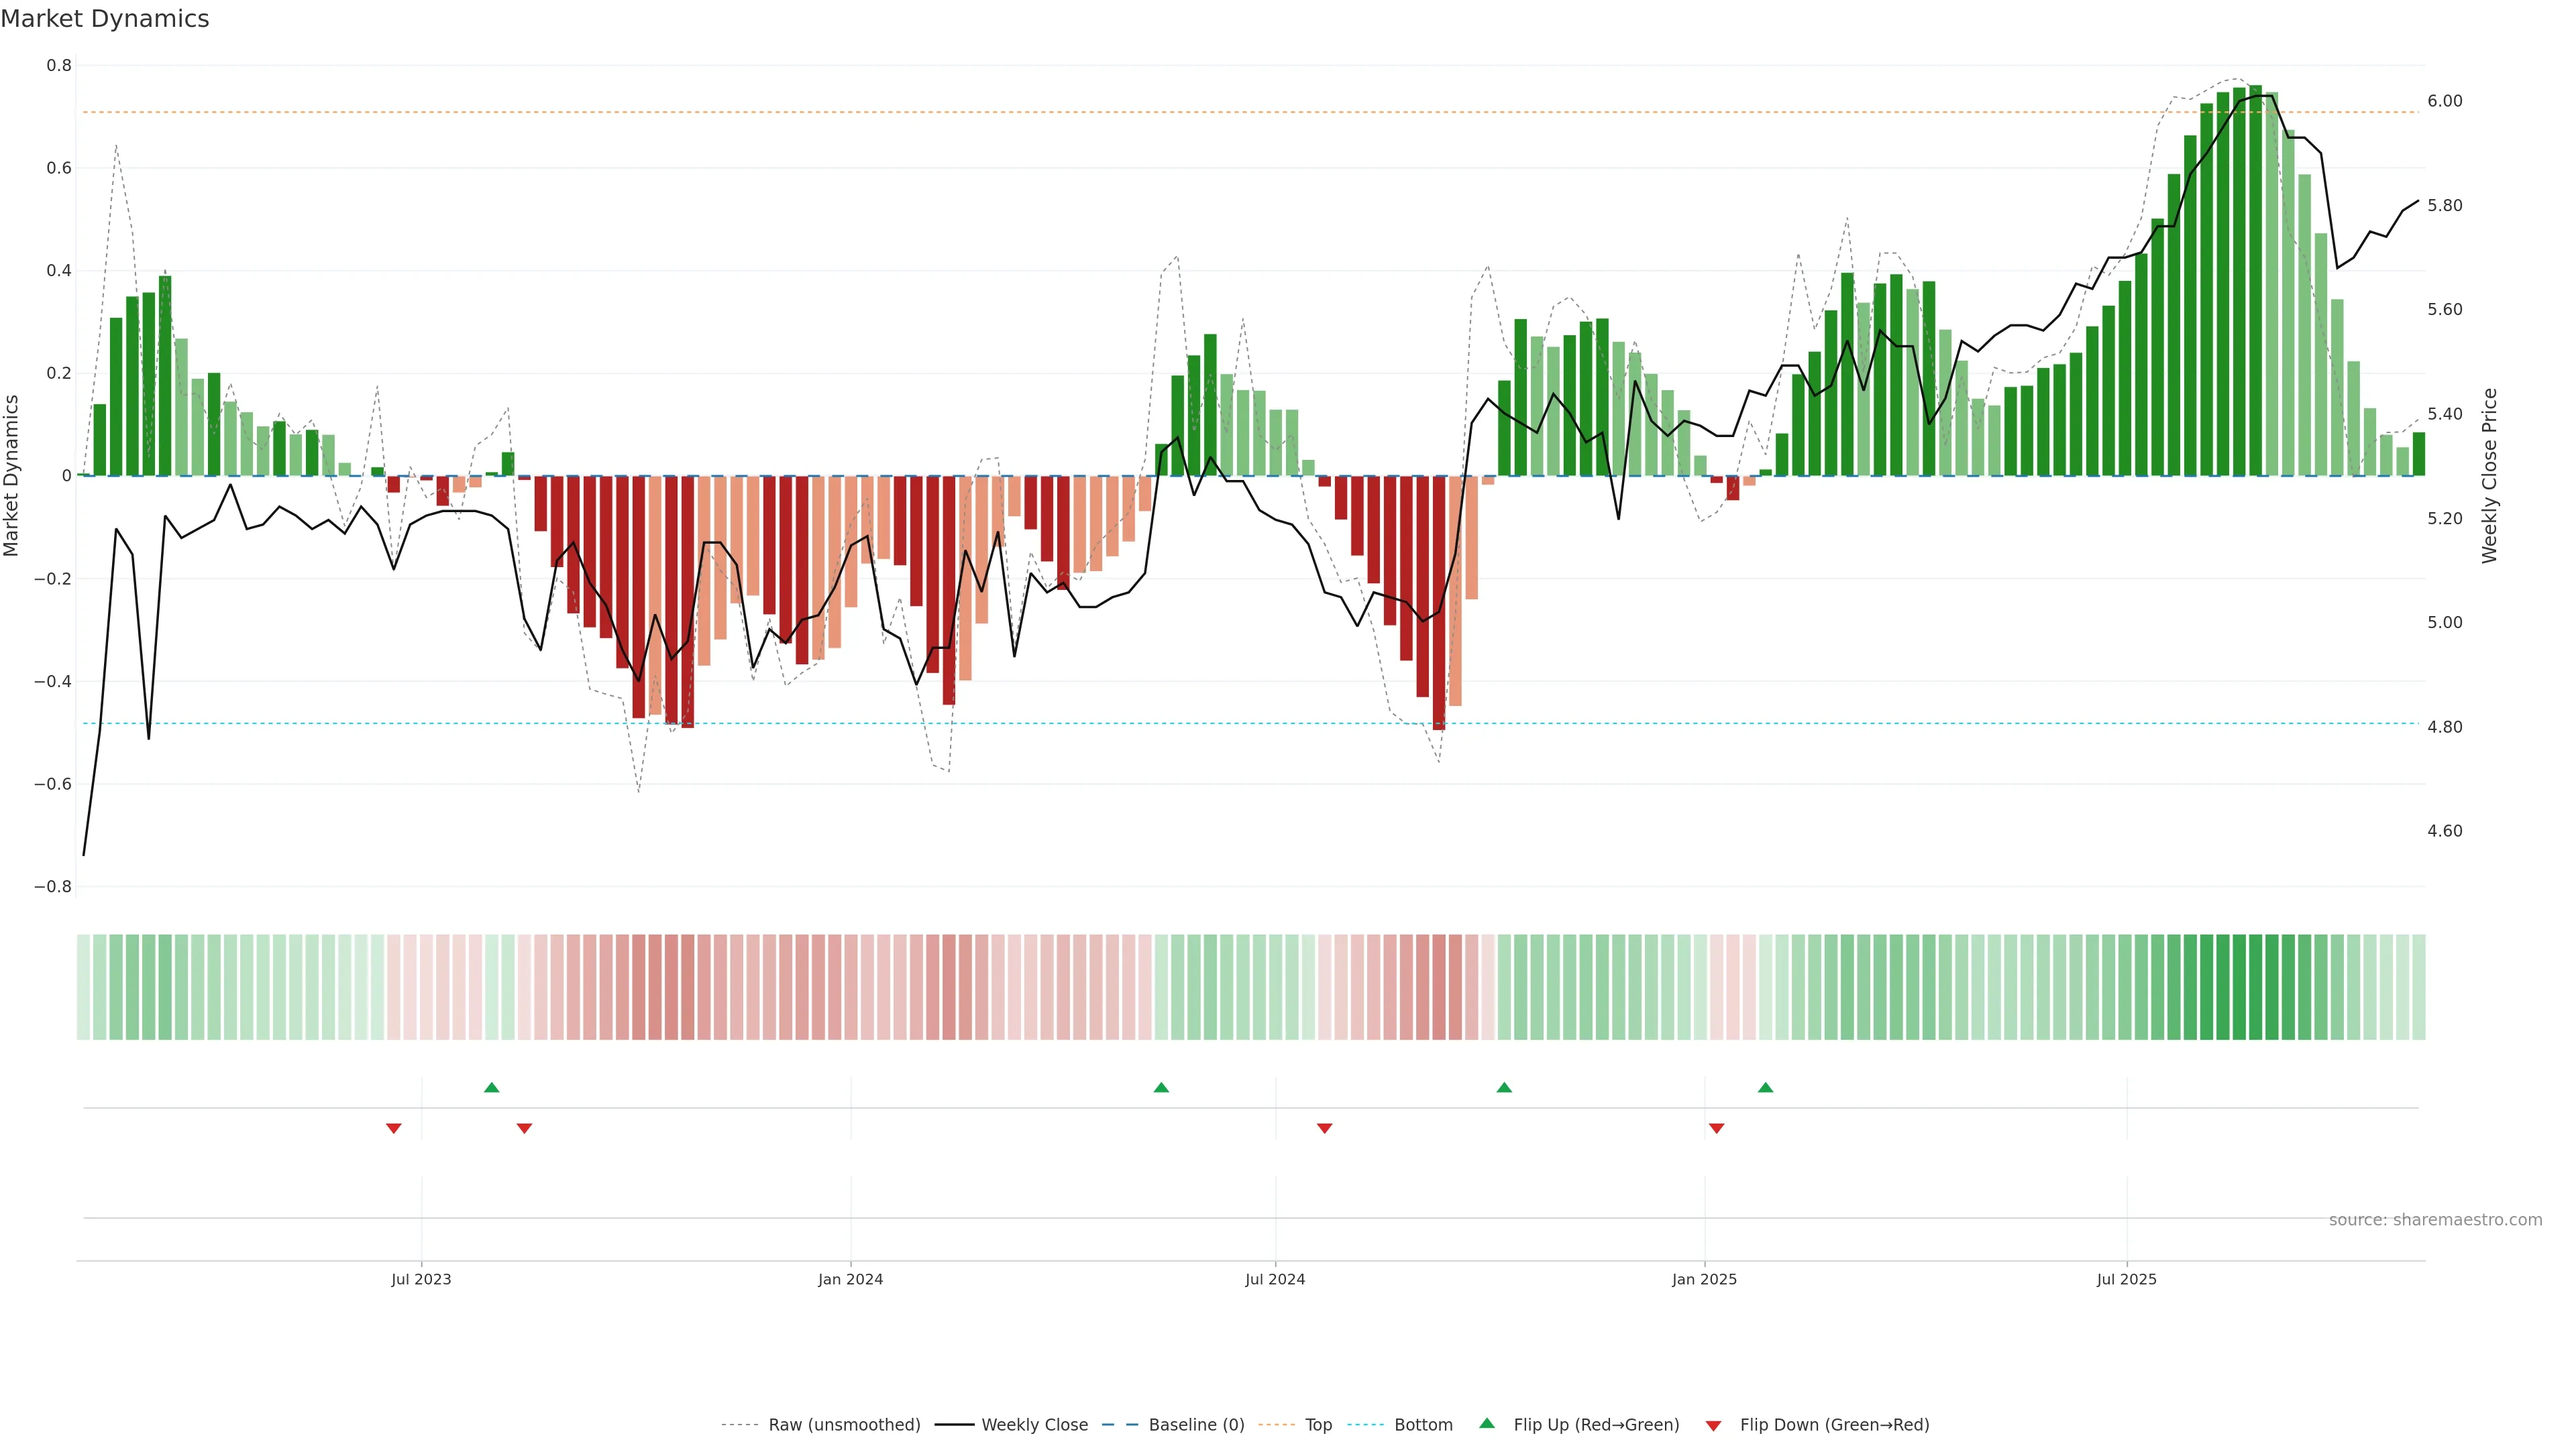The width and height of the screenshot is (2576, 1448).
Task: Click the source sharemaestro.com text
Action: tap(2435, 1219)
